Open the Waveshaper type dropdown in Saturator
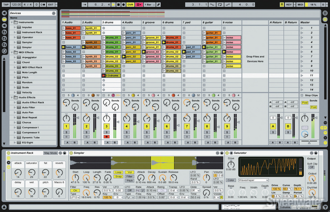 point(253,180)
